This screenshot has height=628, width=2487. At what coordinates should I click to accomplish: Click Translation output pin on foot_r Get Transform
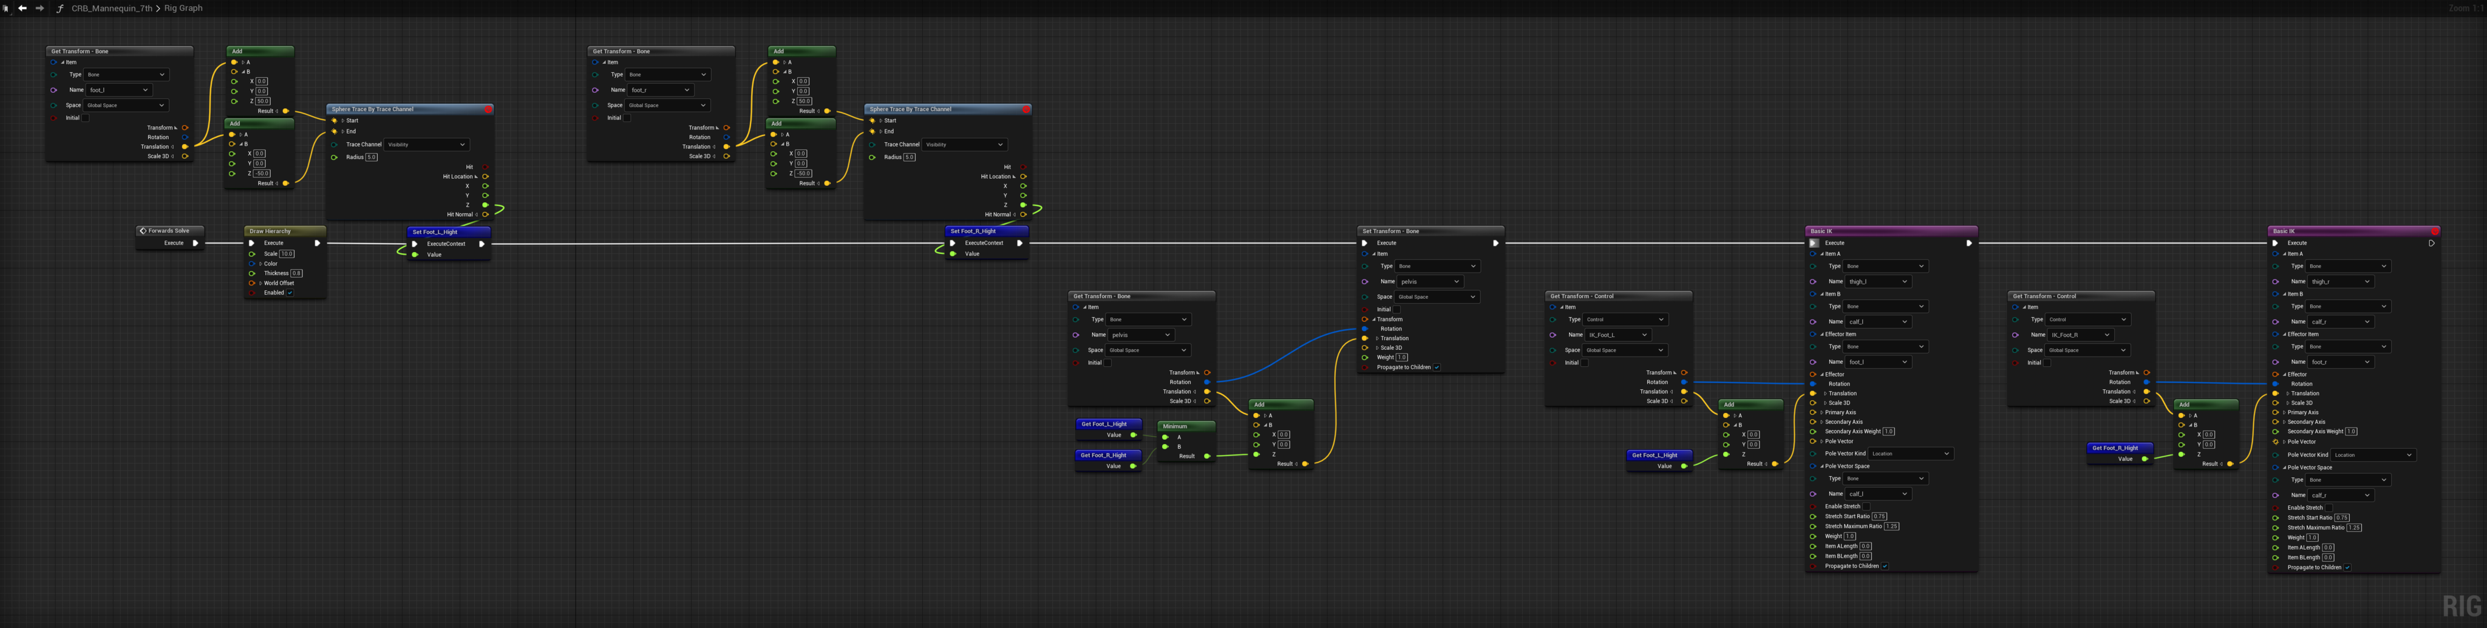pos(727,147)
